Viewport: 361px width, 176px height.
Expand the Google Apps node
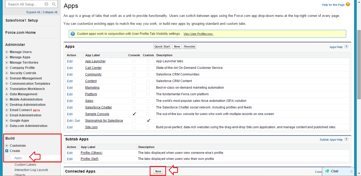(x=7, y=121)
